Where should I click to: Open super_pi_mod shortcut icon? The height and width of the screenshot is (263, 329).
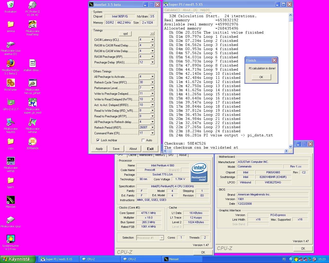[32, 102]
